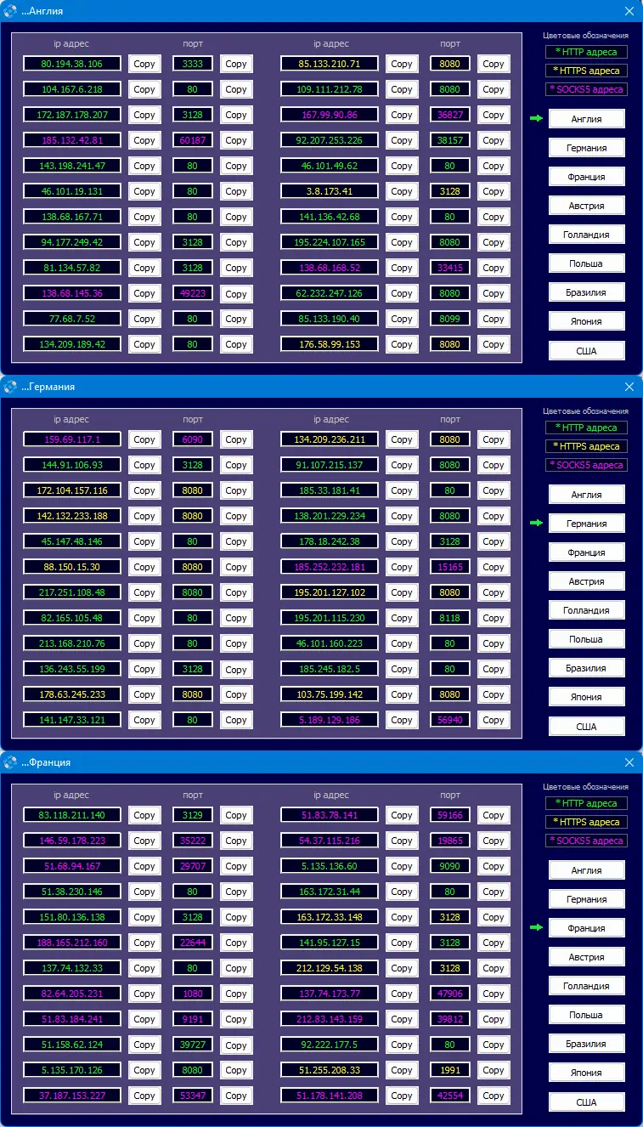Copy port 59166 in Франция window
Image resolution: width=643 pixels, height=1127 pixels.
(x=494, y=815)
